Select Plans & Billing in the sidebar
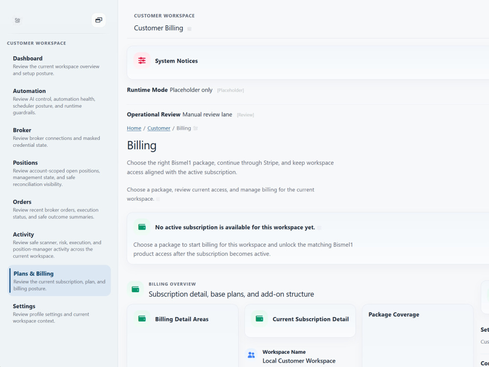This screenshot has height=367, width=489. 59,280
